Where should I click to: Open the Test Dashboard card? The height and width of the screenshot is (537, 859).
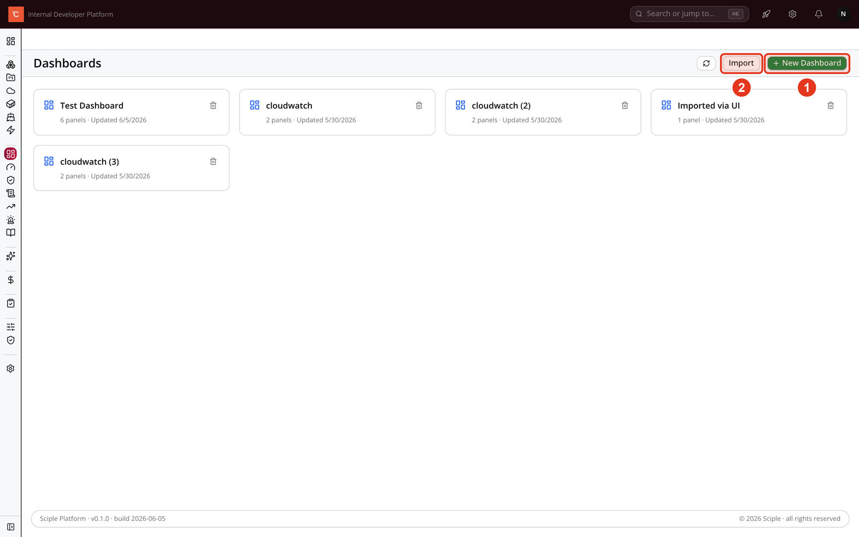click(132, 112)
